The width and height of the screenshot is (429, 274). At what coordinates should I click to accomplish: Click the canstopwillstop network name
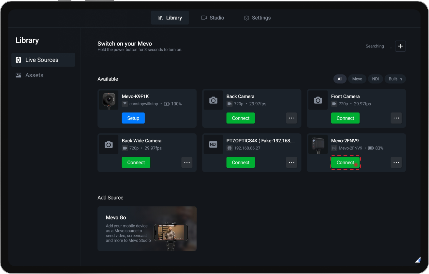point(144,104)
